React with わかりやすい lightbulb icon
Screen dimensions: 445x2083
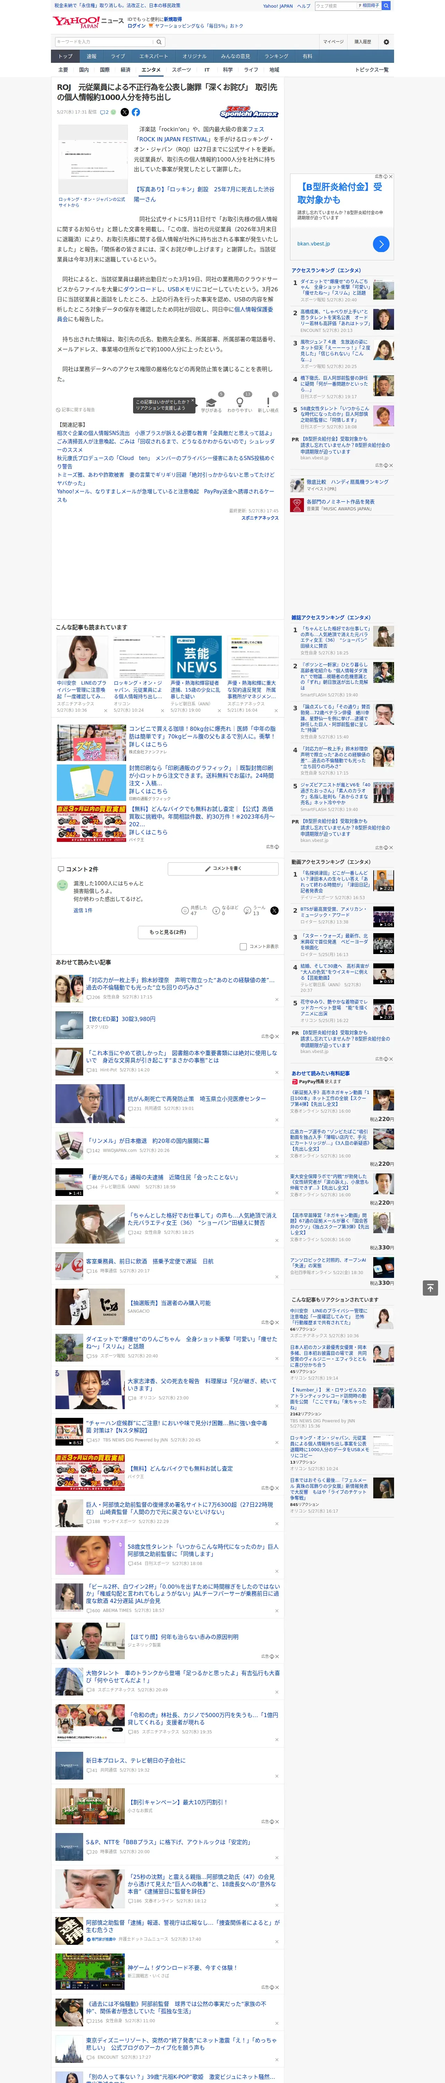(239, 402)
